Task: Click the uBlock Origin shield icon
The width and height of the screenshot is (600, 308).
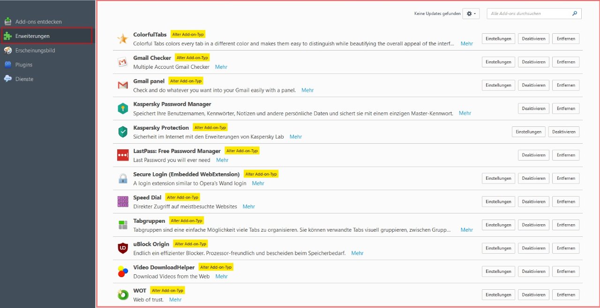Action: coord(123,248)
